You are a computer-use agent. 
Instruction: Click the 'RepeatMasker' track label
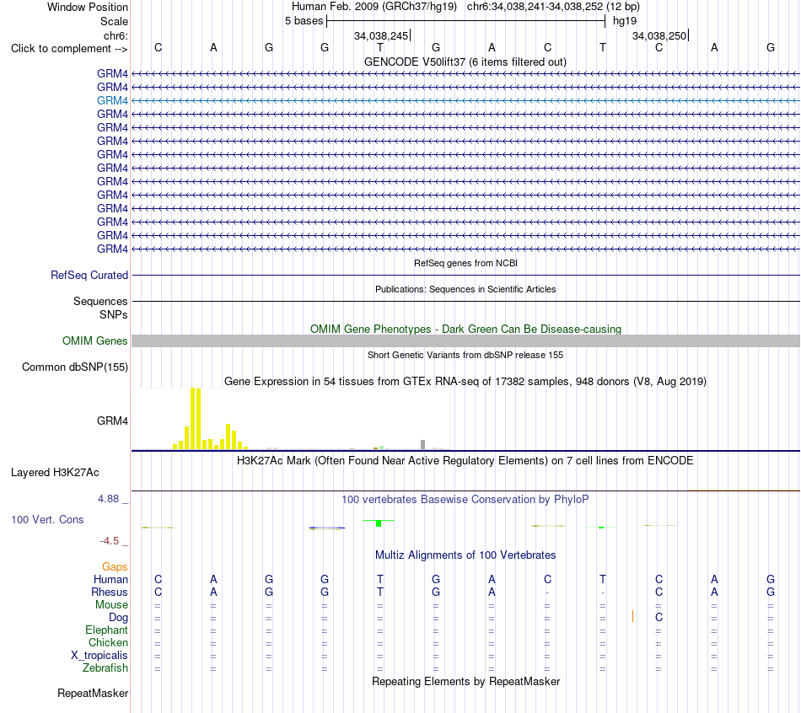pos(93,693)
